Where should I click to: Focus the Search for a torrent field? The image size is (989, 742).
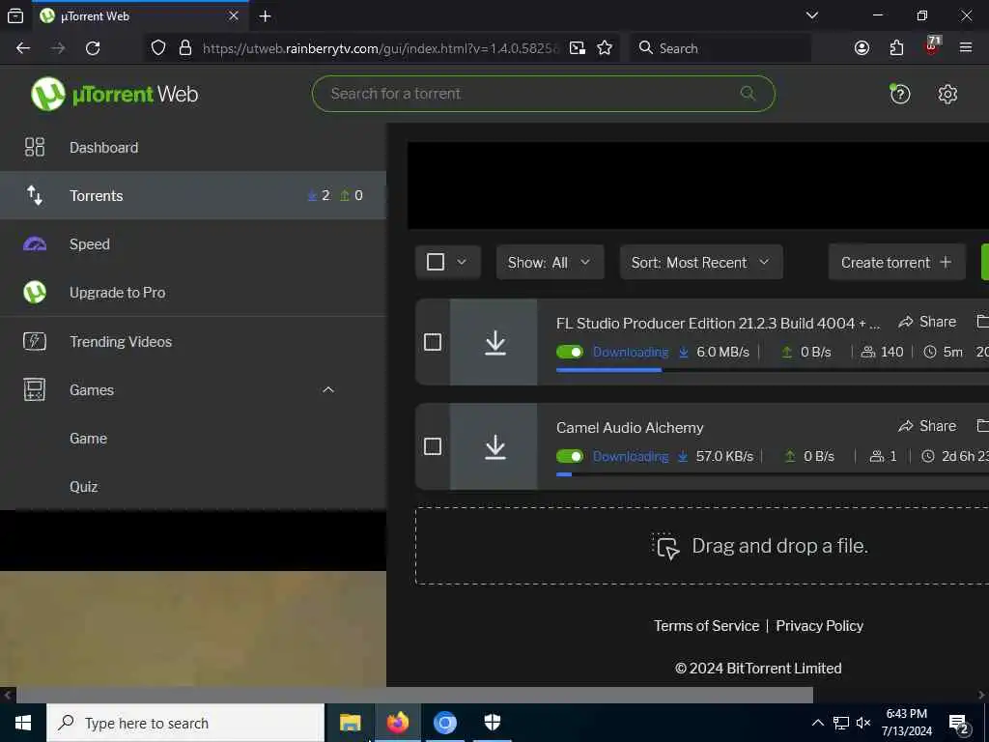(x=543, y=94)
